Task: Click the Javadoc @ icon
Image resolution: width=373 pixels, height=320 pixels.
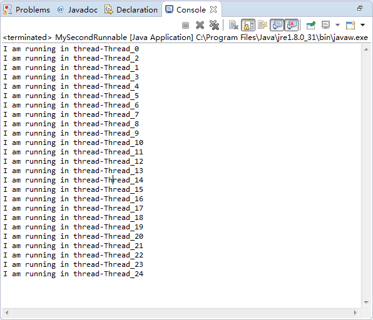Action: (x=61, y=9)
